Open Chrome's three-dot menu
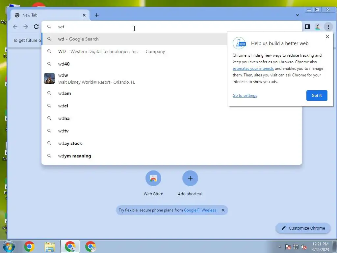This screenshot has height=253, width=337. 328,27
